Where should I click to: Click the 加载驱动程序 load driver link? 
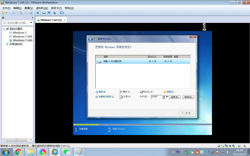105,97
